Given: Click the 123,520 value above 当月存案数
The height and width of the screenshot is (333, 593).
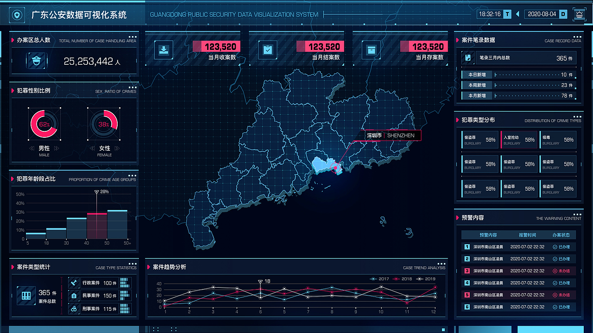Looking at the screenshot, I should click(x=428, y=47).
